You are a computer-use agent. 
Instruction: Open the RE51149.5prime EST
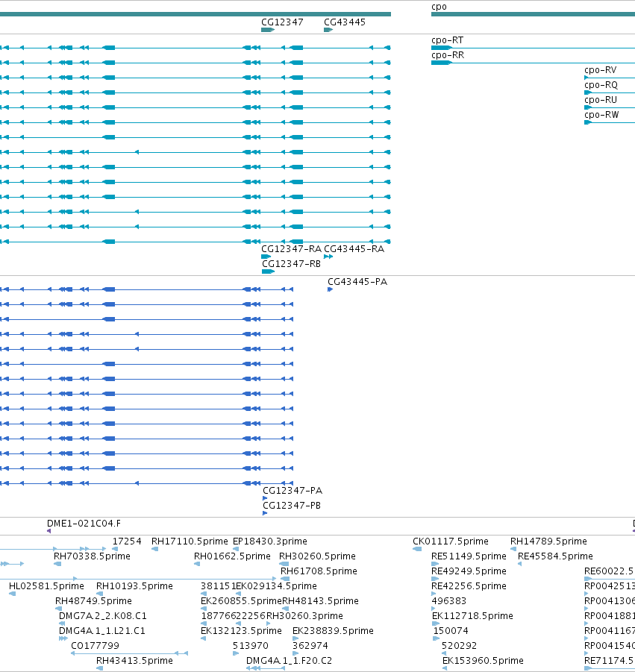[x=469, y=556]
